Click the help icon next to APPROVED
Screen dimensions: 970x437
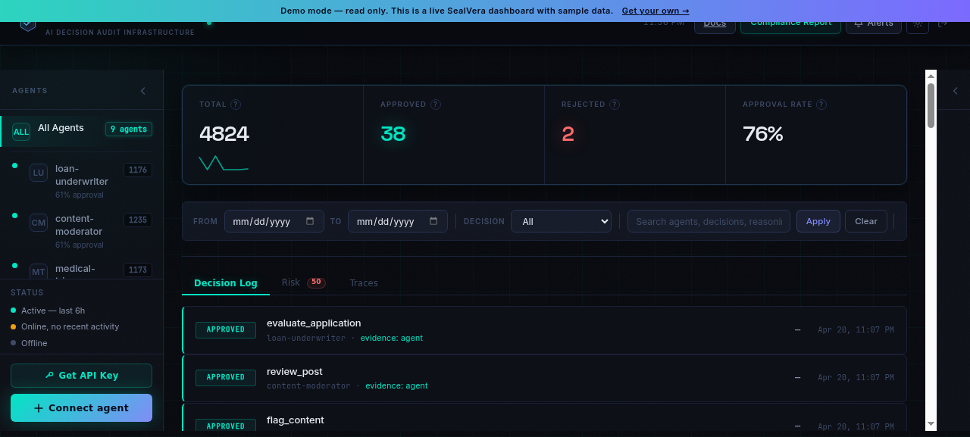point(436,105)
